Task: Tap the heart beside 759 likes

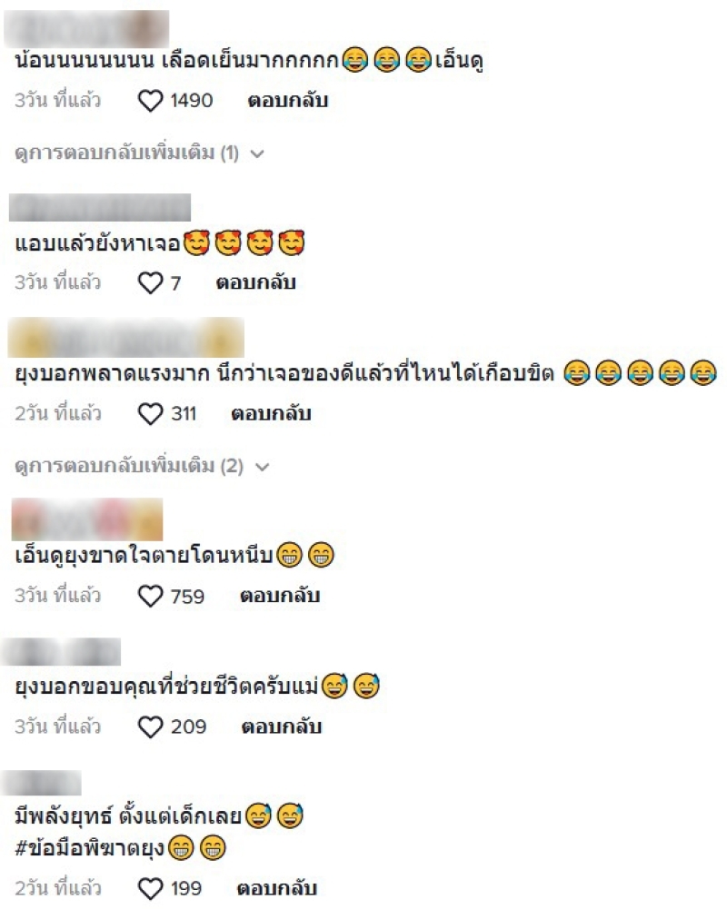Action: tap(150, 596)
